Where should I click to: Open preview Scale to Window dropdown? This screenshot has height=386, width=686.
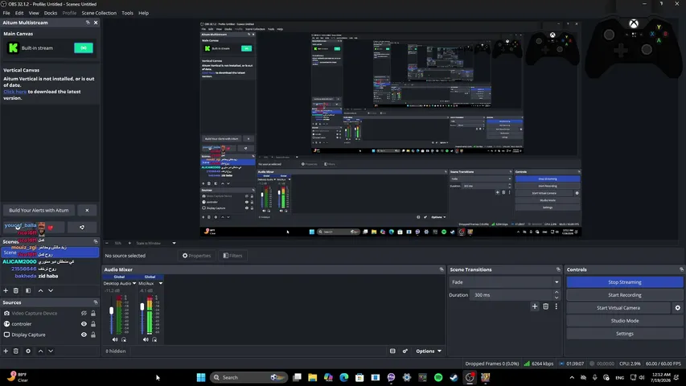[156, 243]
